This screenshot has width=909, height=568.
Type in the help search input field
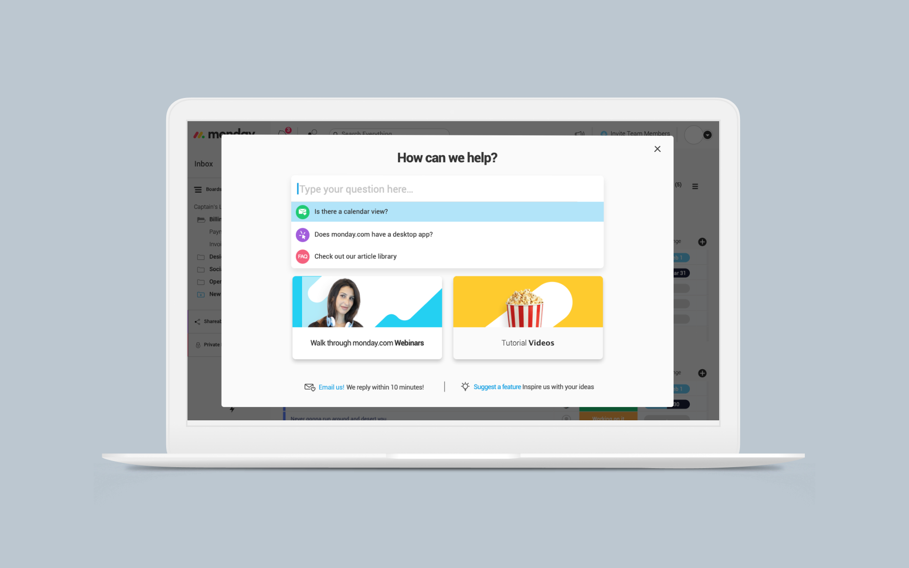[447, 189]
